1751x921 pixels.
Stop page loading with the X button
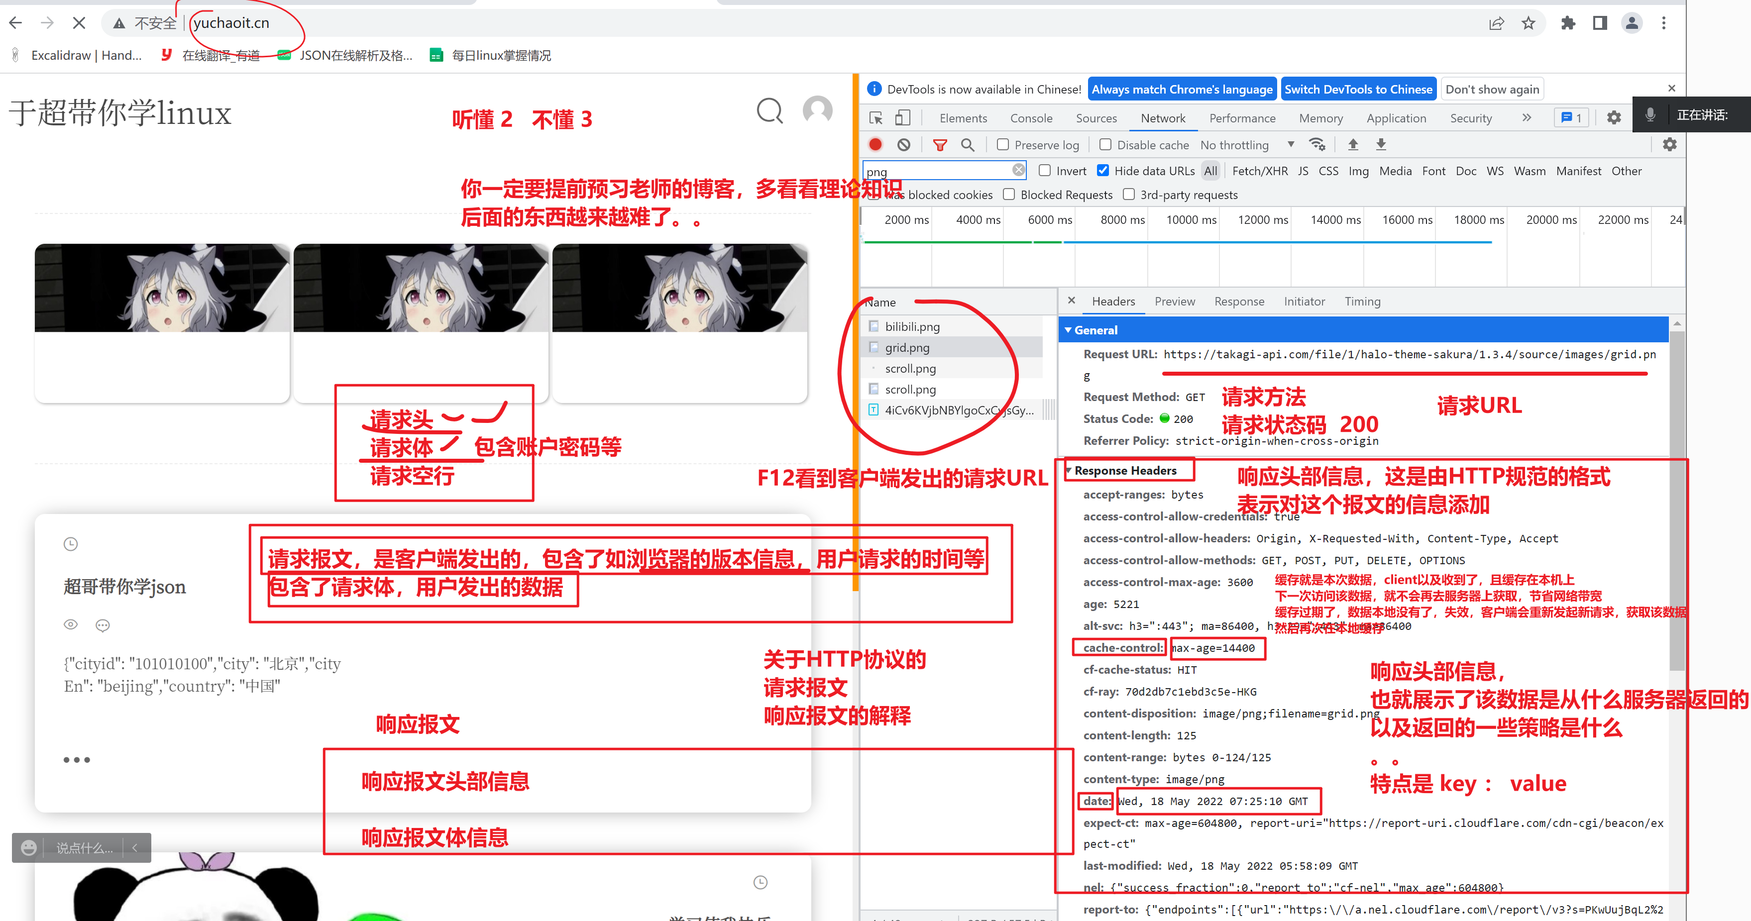(x=79, y=23)
